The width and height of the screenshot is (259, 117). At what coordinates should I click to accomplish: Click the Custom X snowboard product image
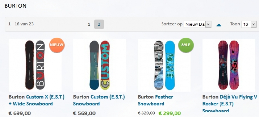pos(35,65)
